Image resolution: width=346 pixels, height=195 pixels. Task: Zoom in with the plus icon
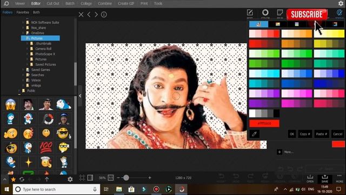click(x=150, y=178)
